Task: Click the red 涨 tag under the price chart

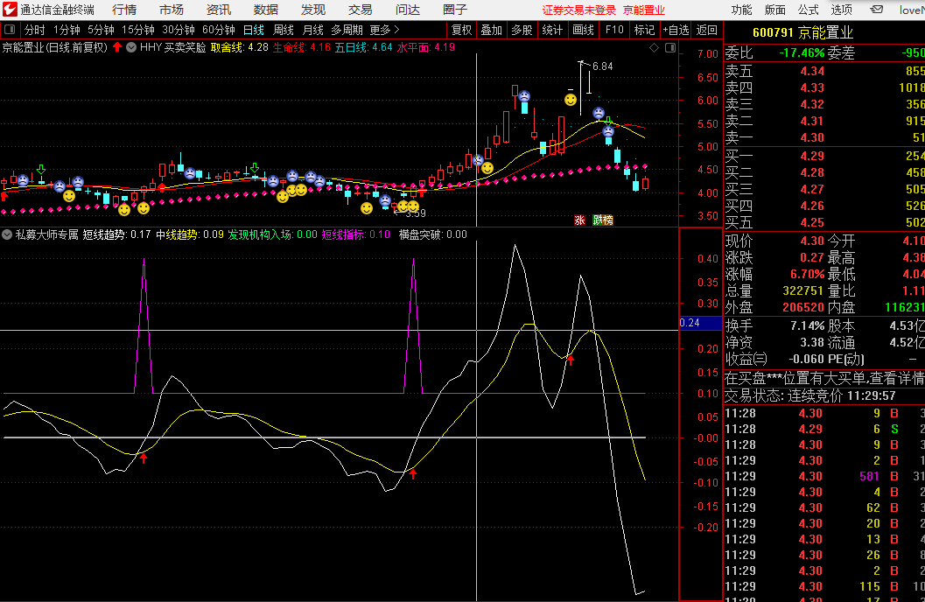Action: 580,220
